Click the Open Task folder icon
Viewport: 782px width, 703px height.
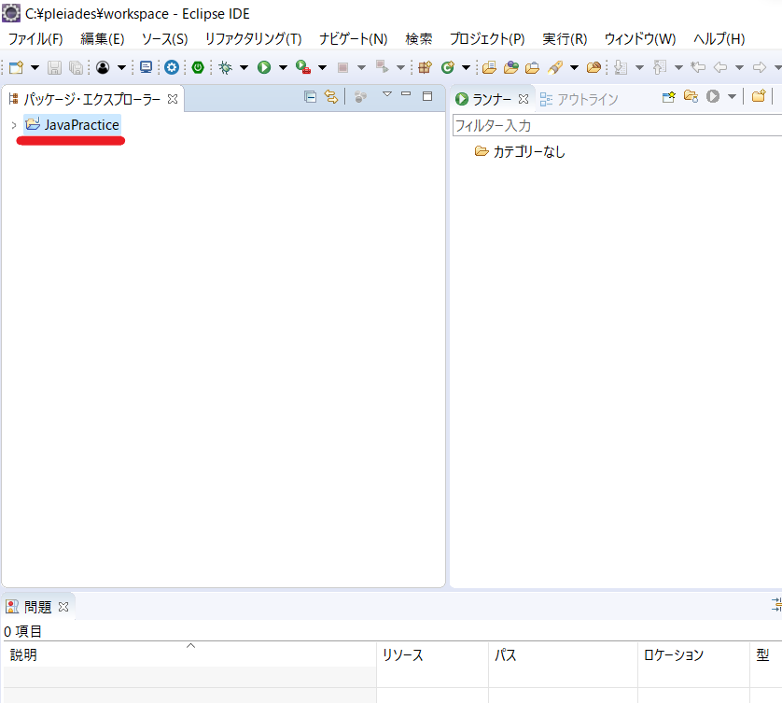pyautogui.click(x=532, y=67)
